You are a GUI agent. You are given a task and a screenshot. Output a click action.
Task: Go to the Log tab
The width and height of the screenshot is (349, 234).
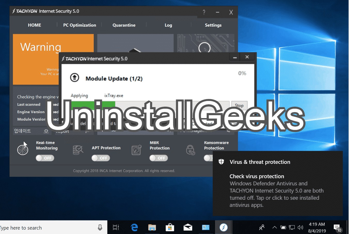168,25
